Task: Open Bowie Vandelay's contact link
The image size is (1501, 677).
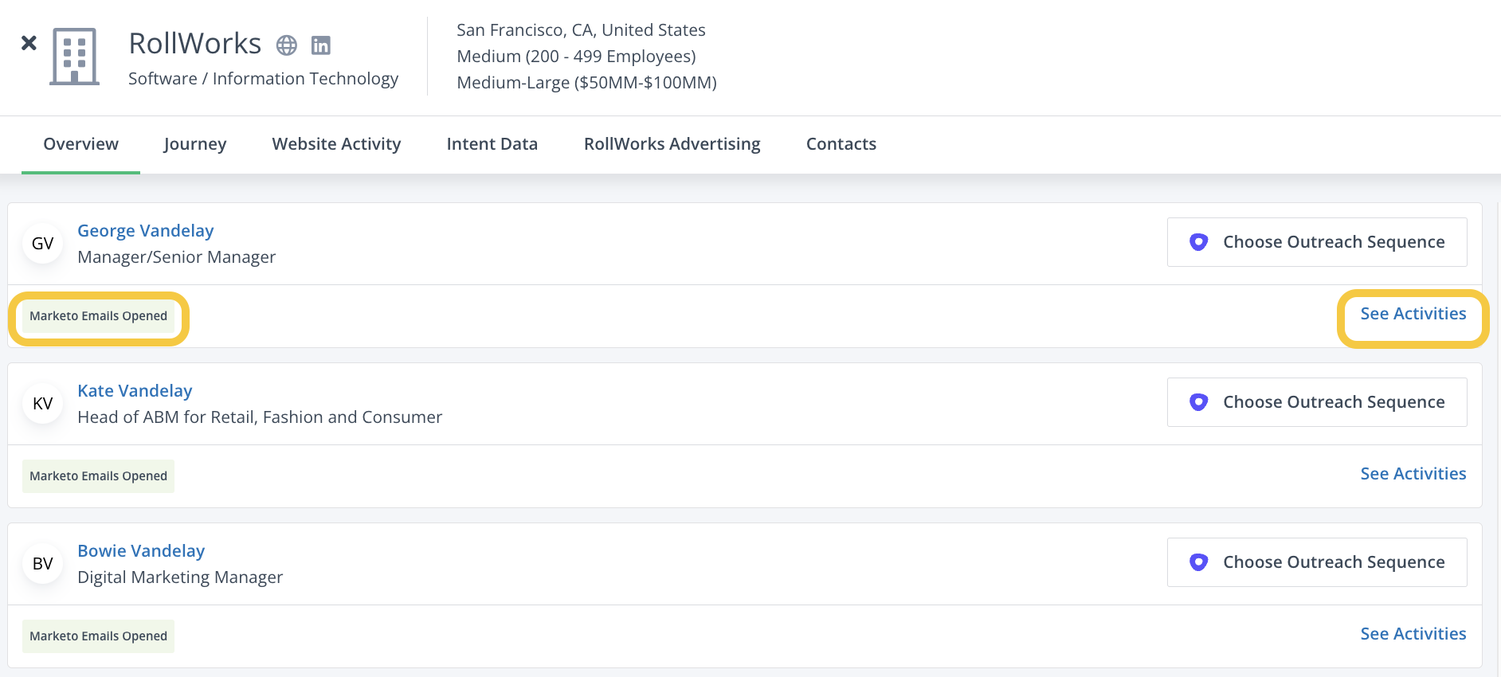Action: tap(141, 551)
